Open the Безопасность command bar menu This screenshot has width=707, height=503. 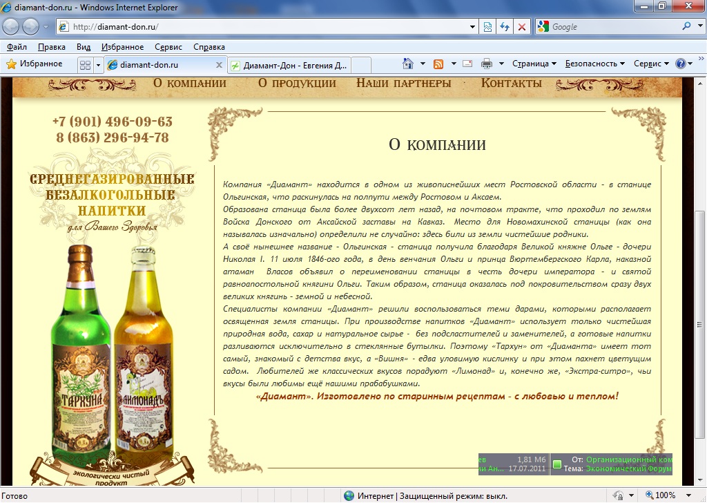coord(594,64)
